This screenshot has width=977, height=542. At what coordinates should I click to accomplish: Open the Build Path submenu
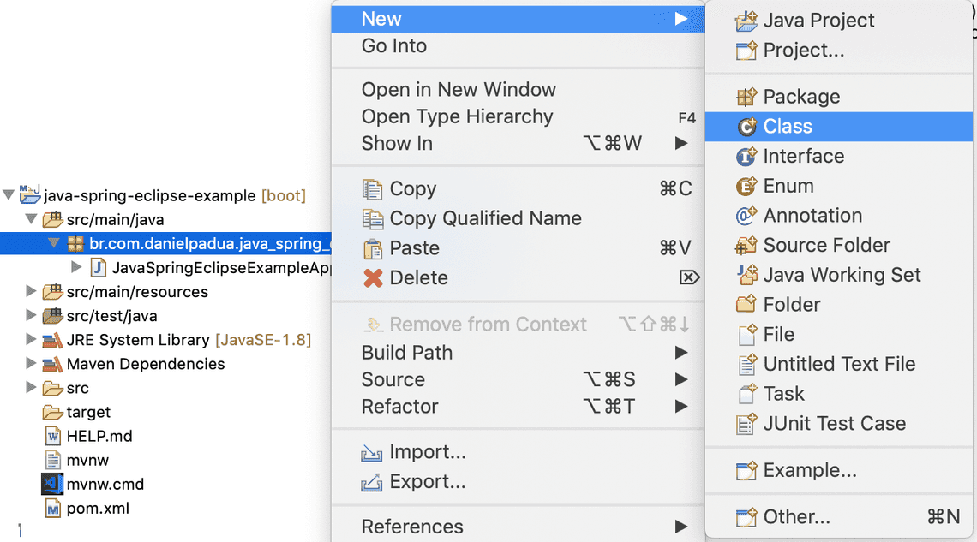tap(407, 353)
